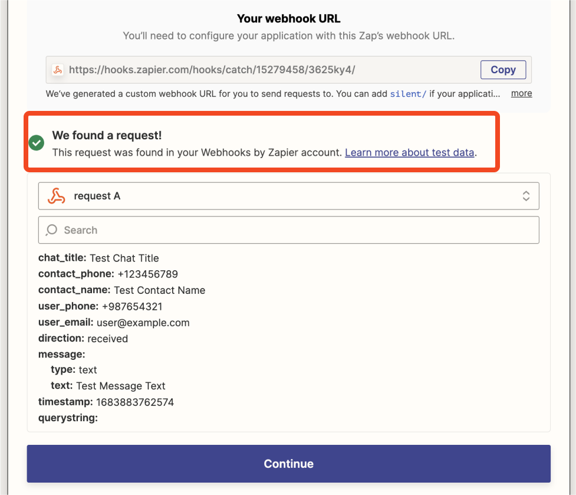The image size is (576, 495).
Task: Click the silent/ code snippet text
Action: pyautogui.click(x=408, y=94)
